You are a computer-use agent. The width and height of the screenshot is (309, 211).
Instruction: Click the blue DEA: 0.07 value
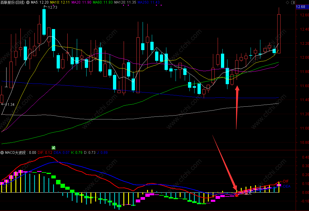61,153
